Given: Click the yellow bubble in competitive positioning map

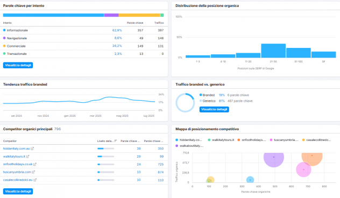Looking at the screenshot, I should [x=211, y=179].
